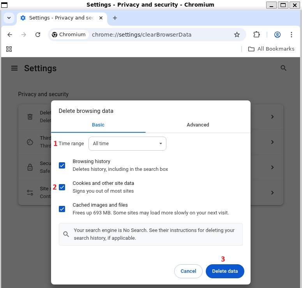Image resolution: width=302 pixels, height=288 pixels.
Task: Click the address bar URL field
Action: click(156, 35)
